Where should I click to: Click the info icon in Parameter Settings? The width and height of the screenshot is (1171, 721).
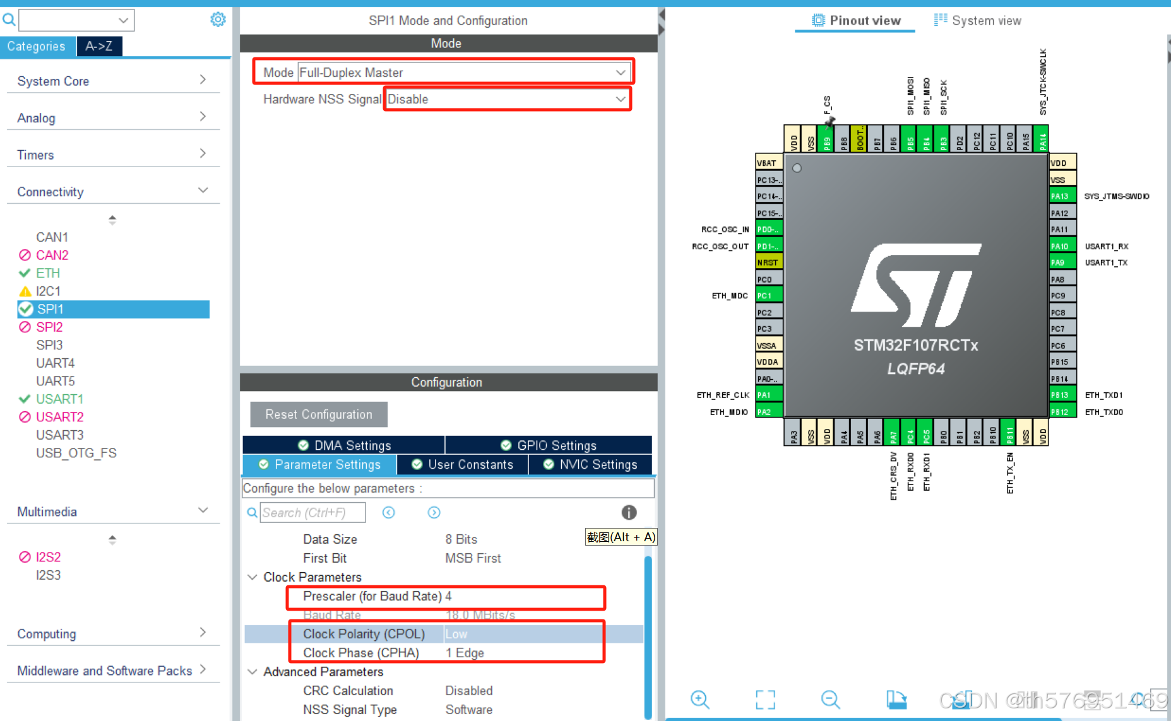(x=629, y=512)
